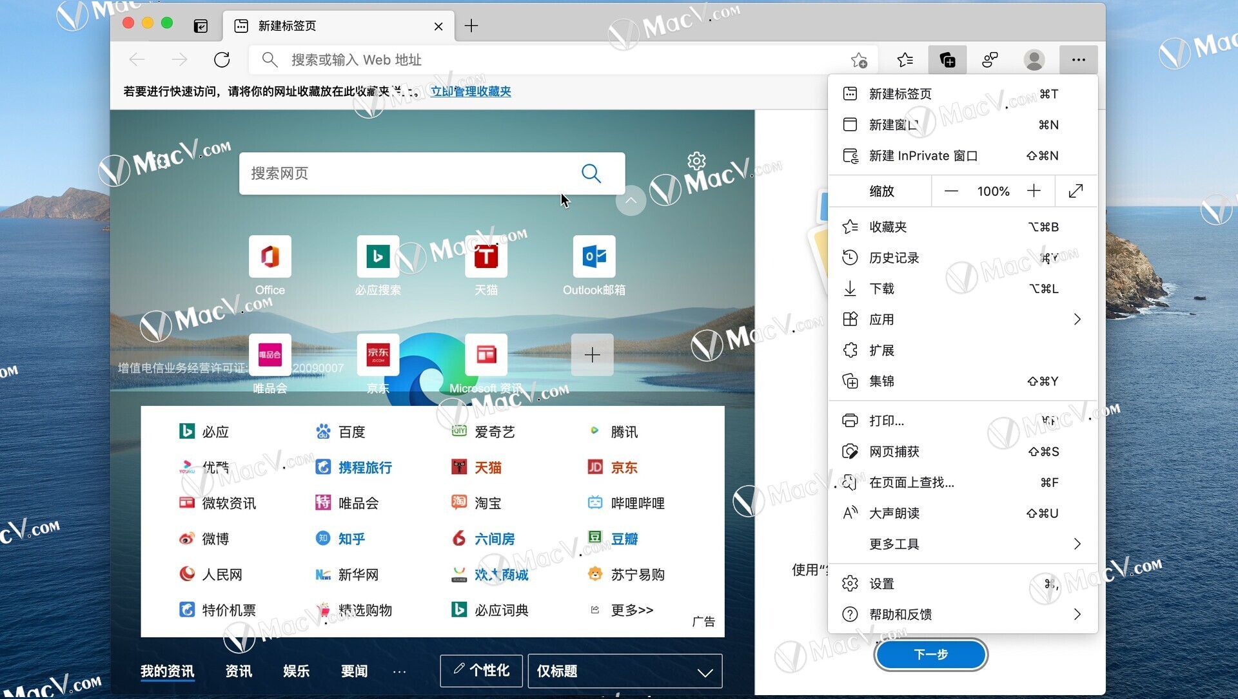The width and height of the screenshot is (1238, 699).
Task: Click the page settings gear icon
Action: 696,160
